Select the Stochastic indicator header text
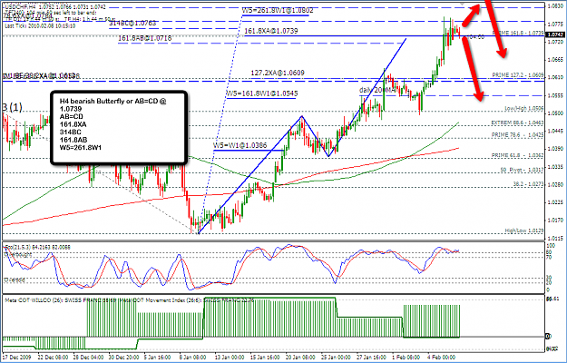The image size is (567, 363). tap(37, 248)
